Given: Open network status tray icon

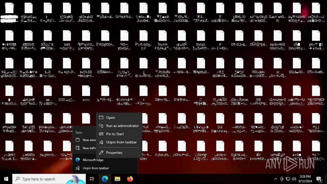Looking at the screenshot, I should pos(288,179).
